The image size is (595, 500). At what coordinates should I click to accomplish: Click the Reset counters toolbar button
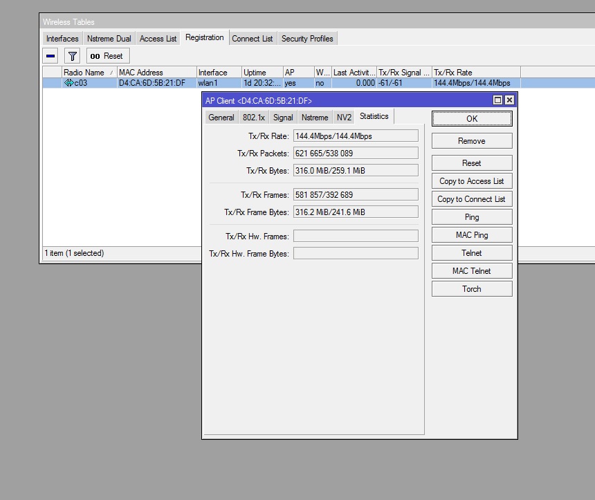click(x=108, y=56)
